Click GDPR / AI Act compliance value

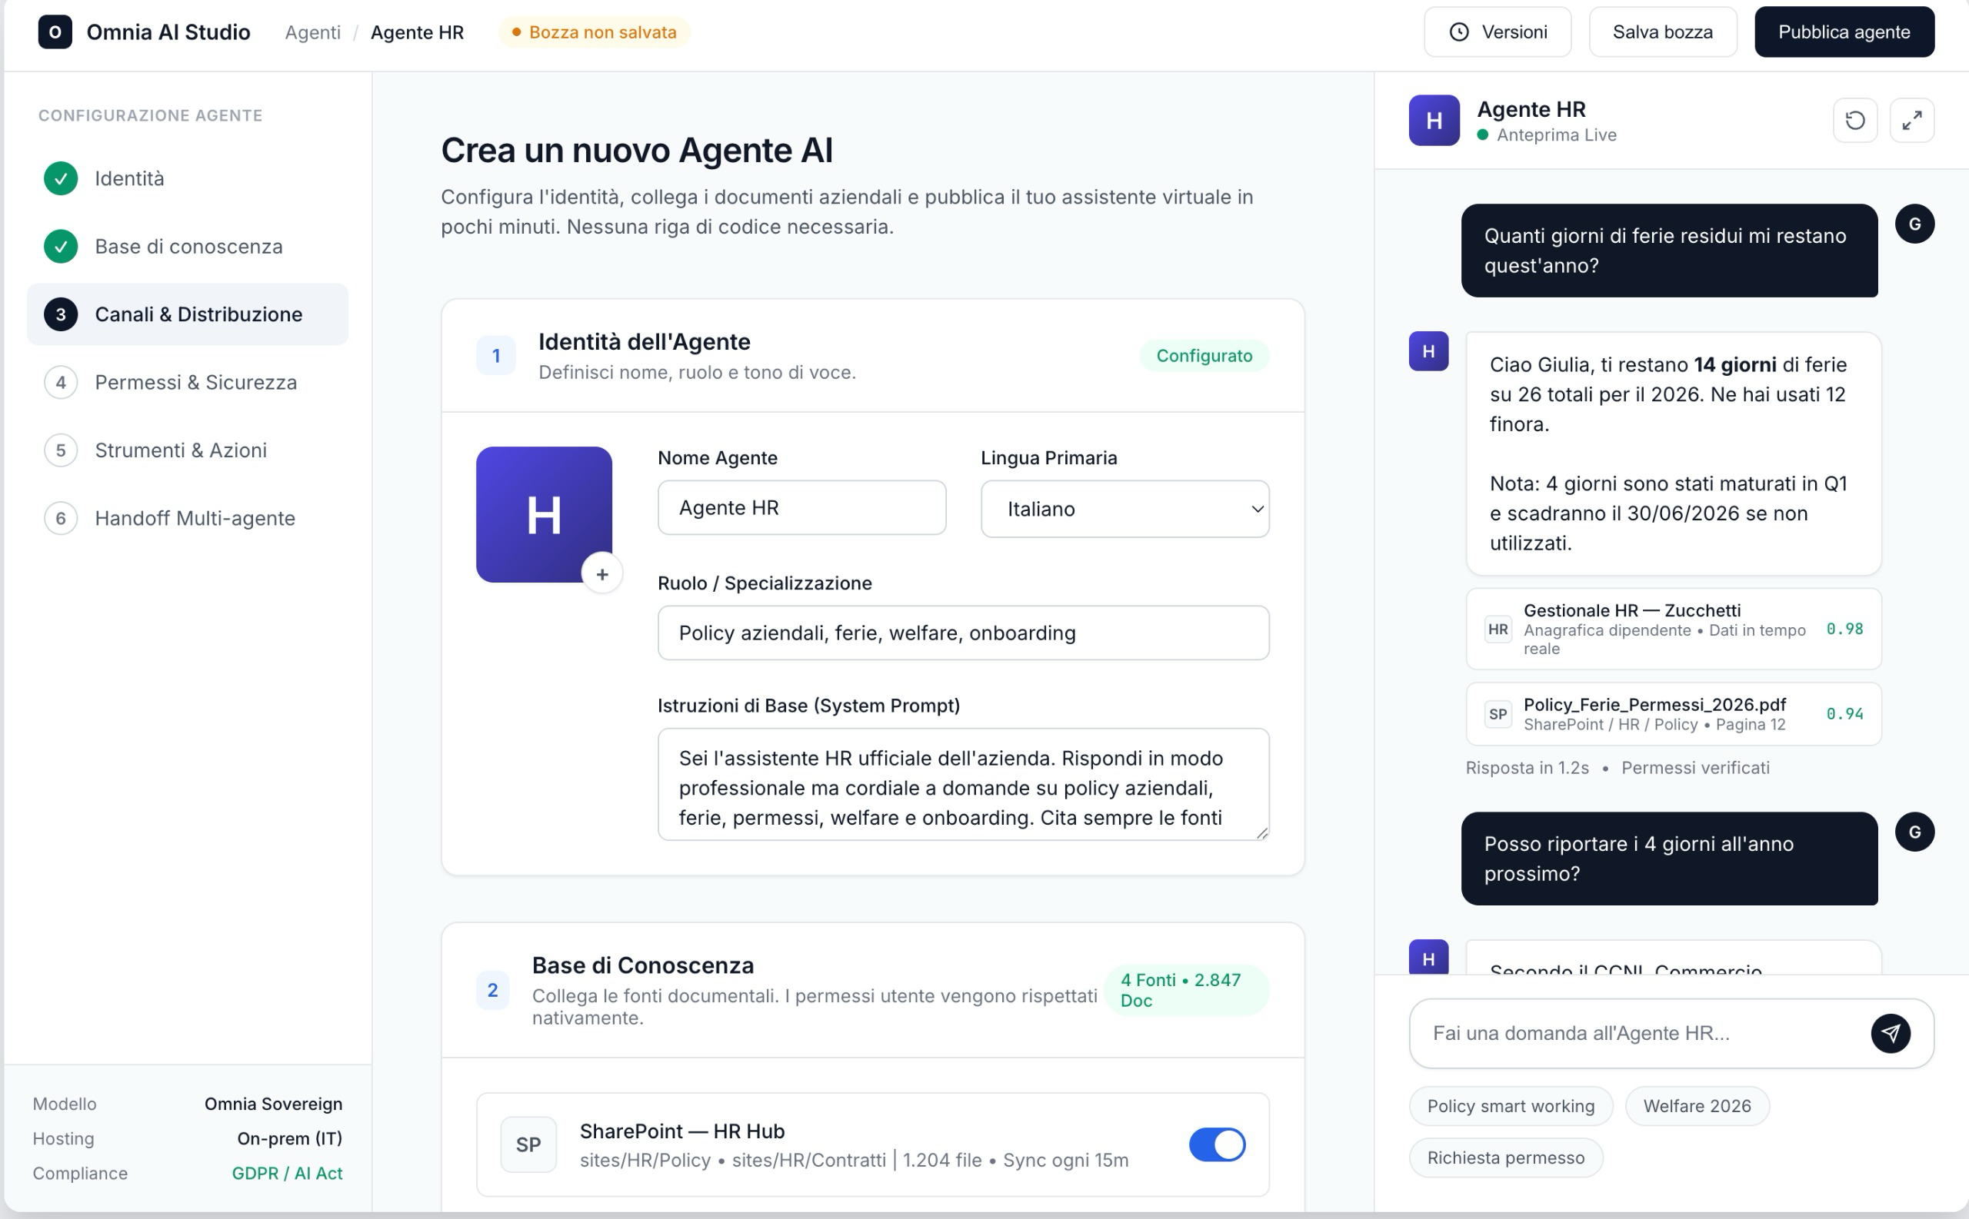pyautogui.click(x=287, y=1173)
